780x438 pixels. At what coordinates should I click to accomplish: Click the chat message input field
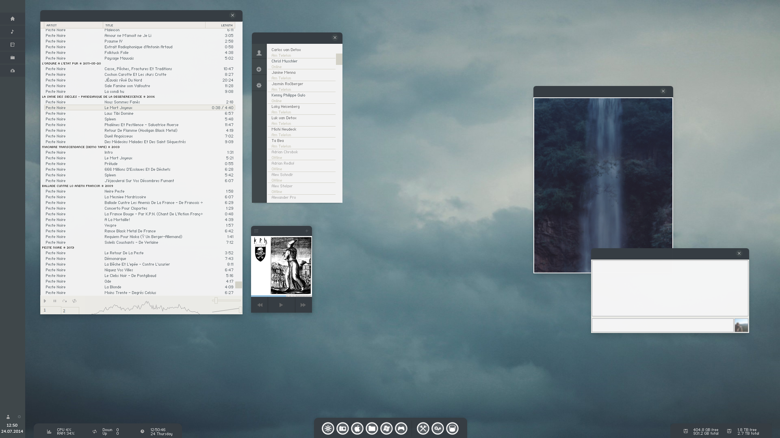[x=663, y=325]
